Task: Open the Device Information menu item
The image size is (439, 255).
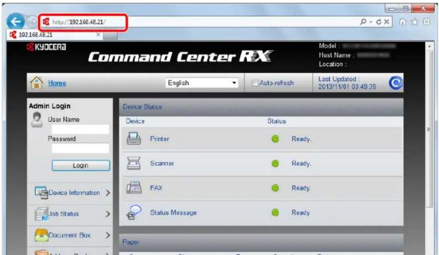Action: (70, 193)
